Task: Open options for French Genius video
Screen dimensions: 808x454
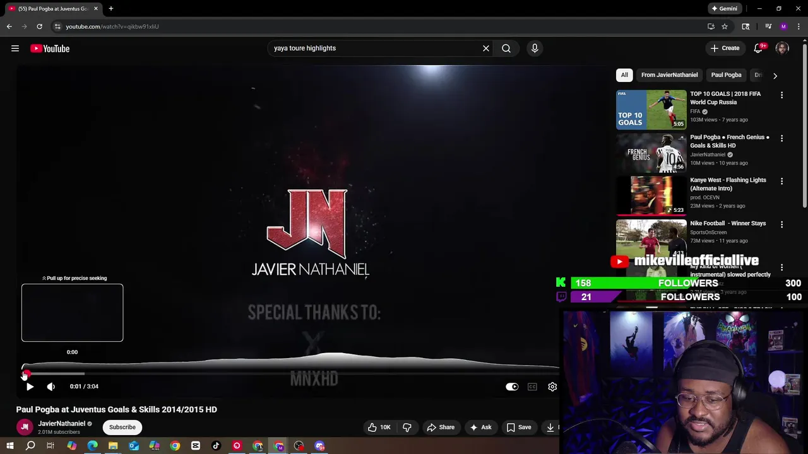Action: (781, 138)
